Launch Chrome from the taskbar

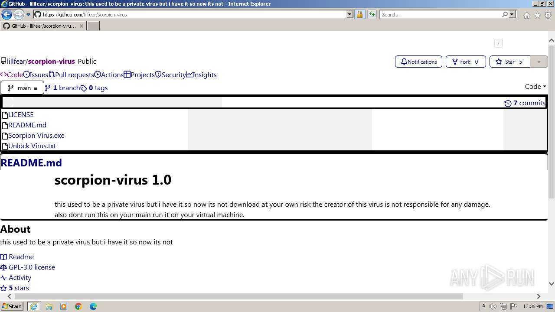(78, 306)
